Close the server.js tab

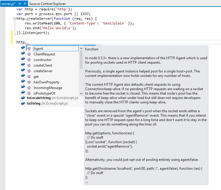(x=25, y=4)
